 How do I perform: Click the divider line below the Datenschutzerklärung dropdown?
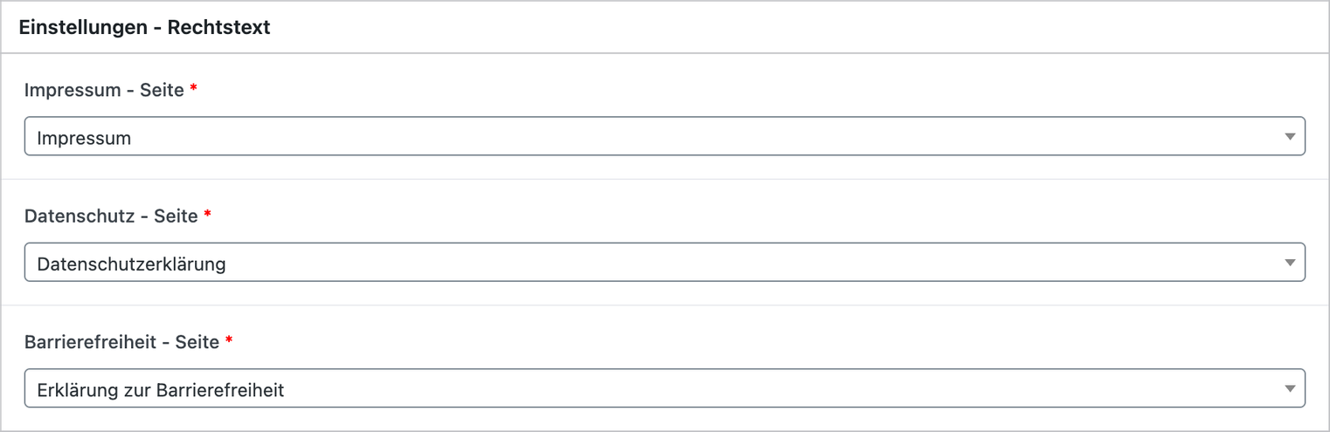point(665,305)
